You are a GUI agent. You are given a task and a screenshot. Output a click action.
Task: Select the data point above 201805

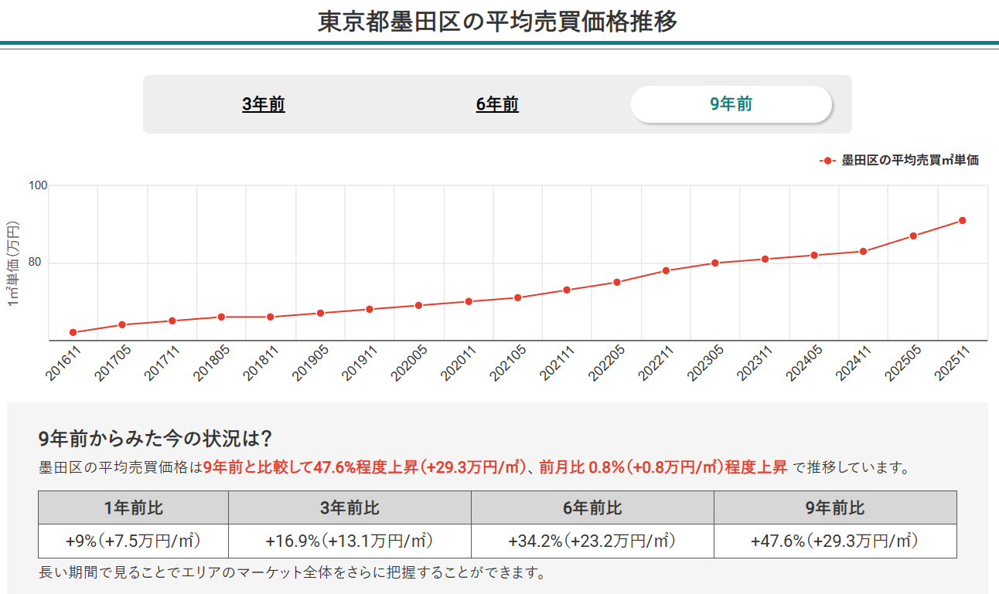pos(221,317)
